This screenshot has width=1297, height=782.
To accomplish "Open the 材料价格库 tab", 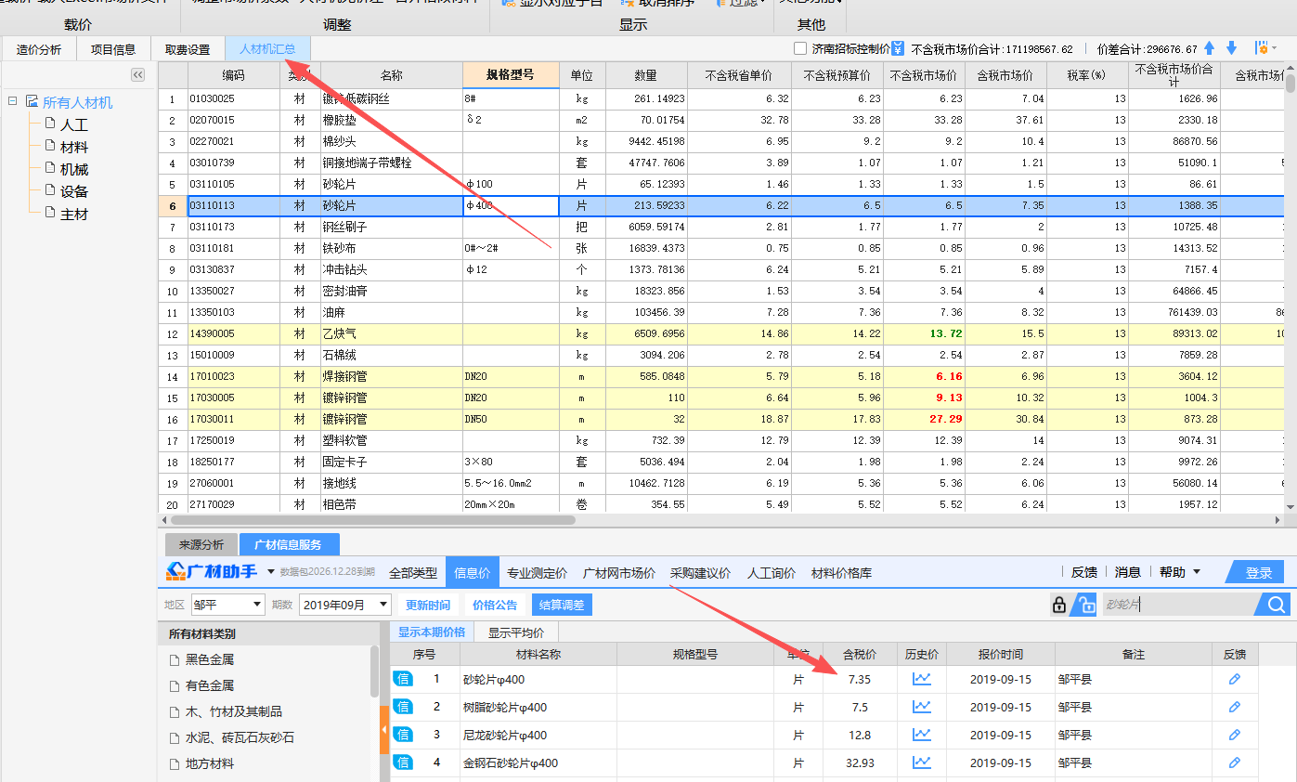I will tap(842, 573).
